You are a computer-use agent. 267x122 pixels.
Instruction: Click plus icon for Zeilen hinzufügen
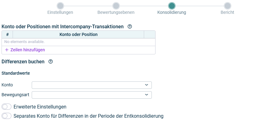coord(7,50)
